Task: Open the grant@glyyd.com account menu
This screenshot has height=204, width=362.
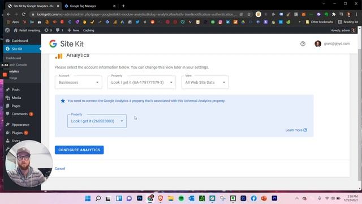Action: coord(332,44)
